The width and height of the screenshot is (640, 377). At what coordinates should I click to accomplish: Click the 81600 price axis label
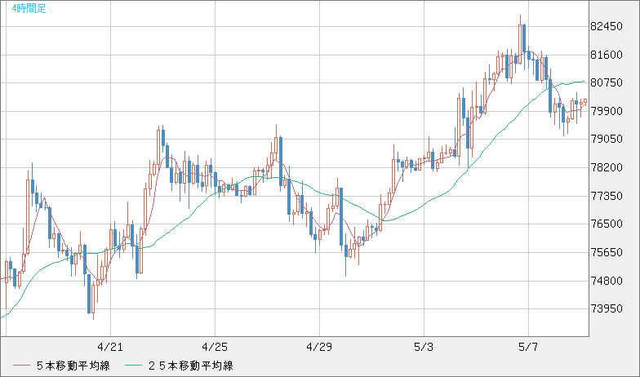point(607,55)
